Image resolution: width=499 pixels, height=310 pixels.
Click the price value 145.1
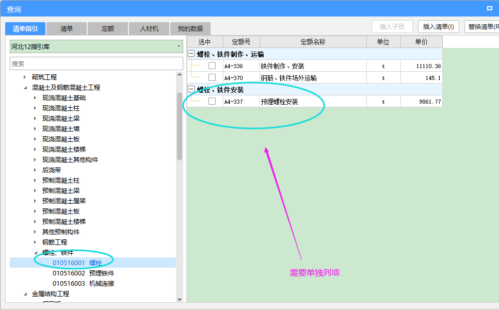pos(433,78)
